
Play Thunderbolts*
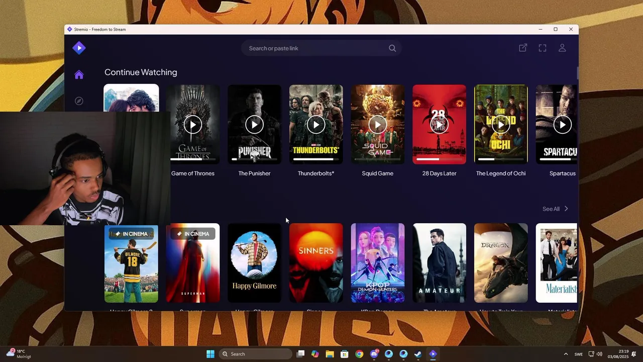(x=316, y=125)
